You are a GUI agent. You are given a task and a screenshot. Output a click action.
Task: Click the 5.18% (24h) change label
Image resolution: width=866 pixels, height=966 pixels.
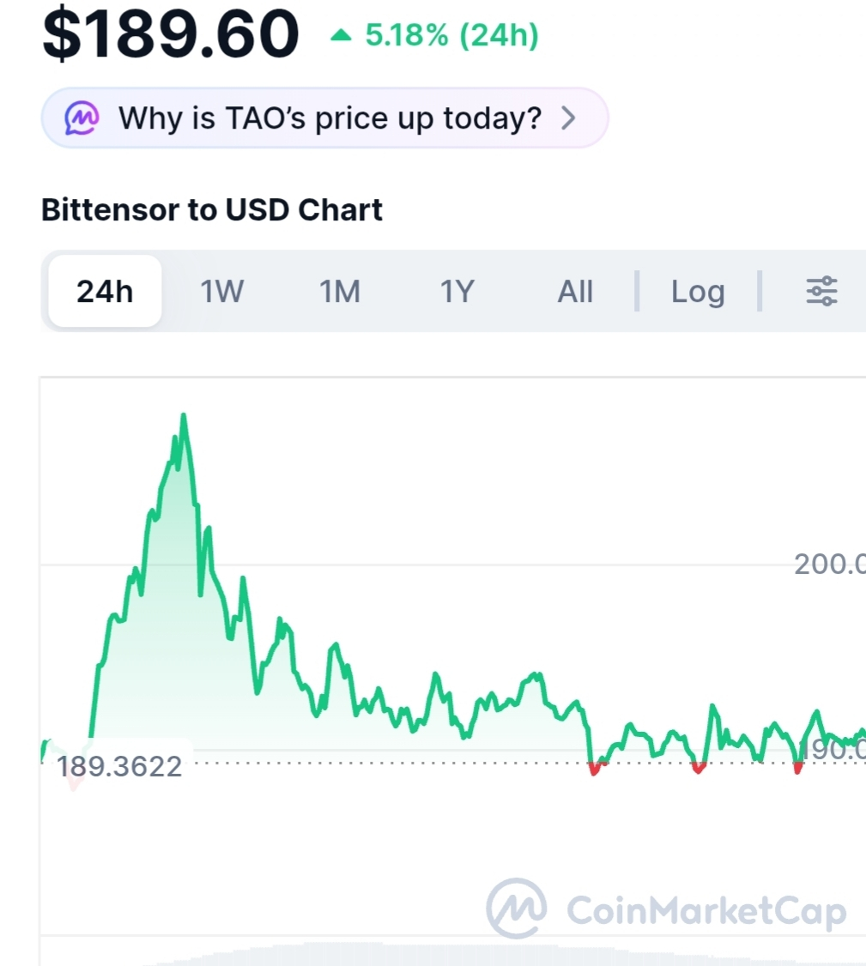[x=451, y=36]
